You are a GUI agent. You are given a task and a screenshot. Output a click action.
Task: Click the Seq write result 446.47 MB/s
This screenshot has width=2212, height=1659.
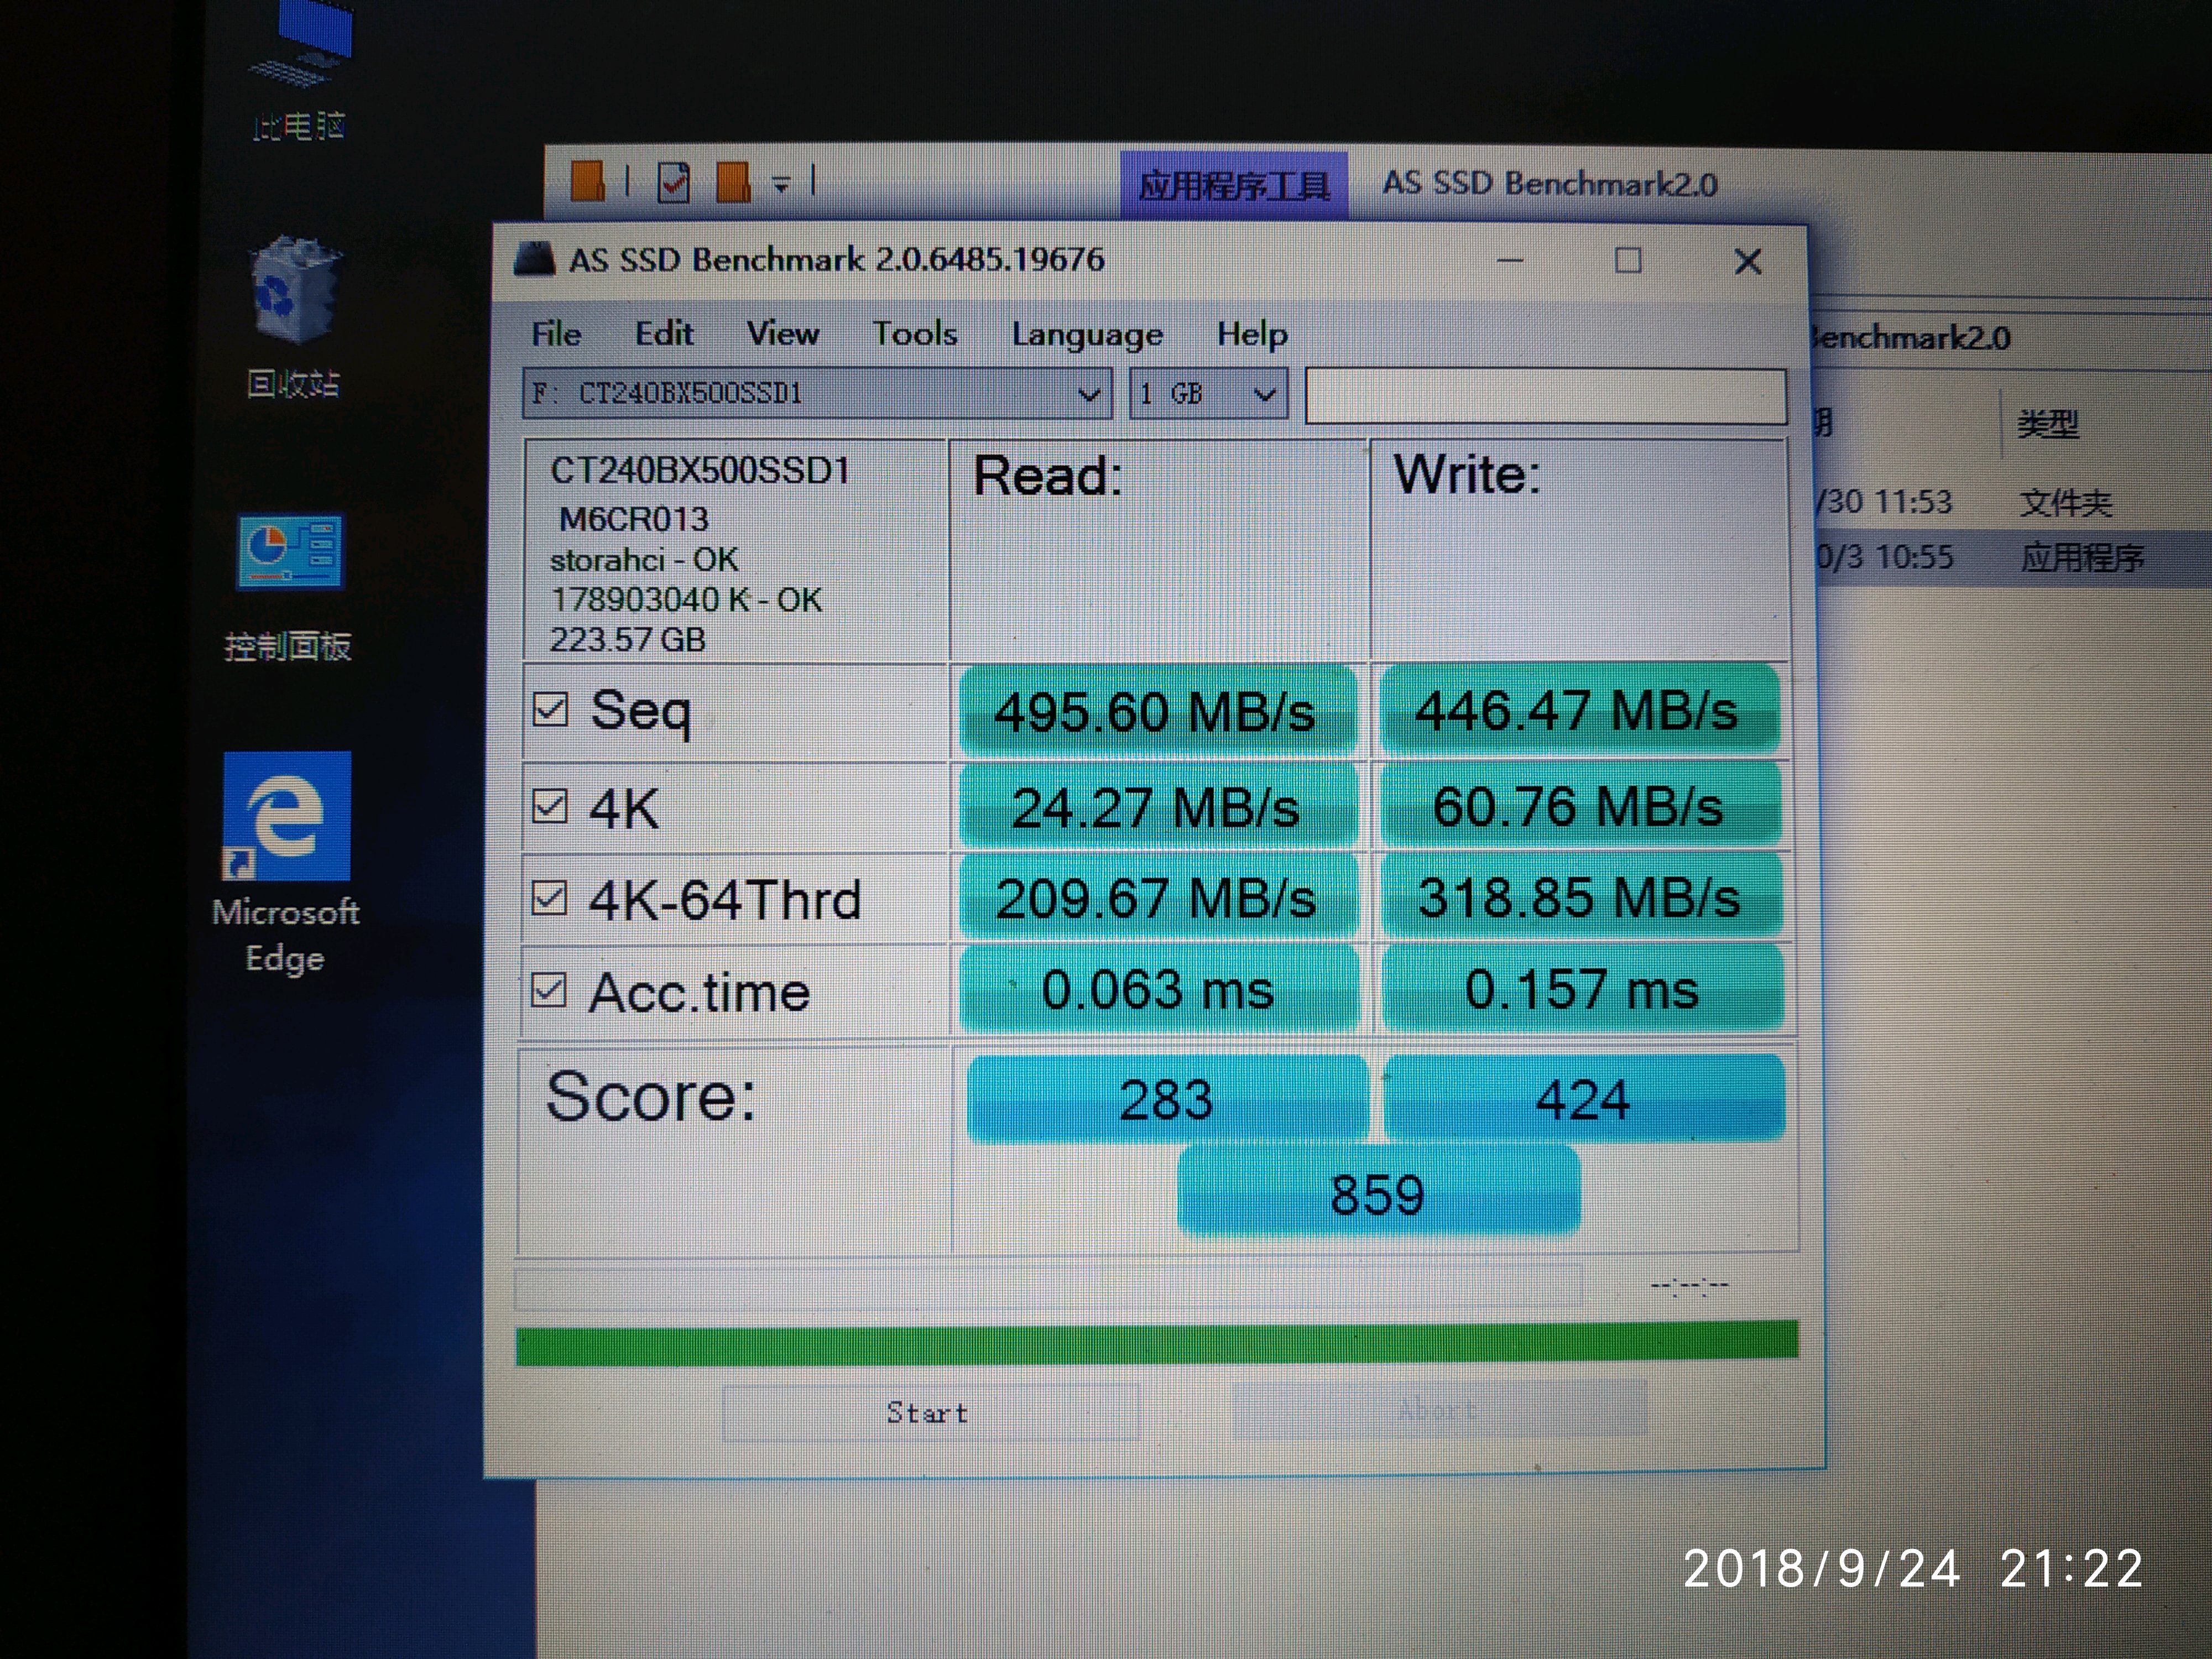tap(1579, 710)
